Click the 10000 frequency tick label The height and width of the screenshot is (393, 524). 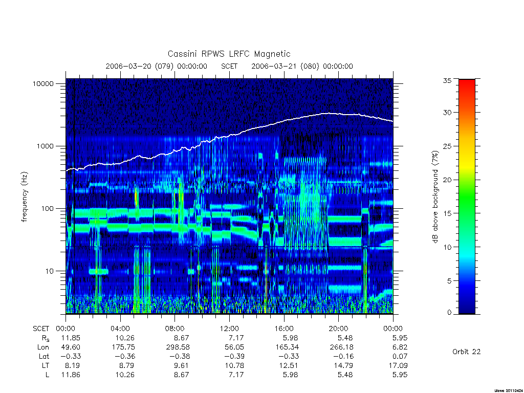coord(43,84)
